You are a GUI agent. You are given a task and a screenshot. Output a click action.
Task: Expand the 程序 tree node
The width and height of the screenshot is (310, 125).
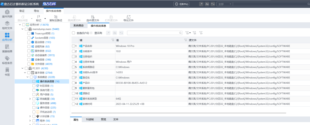coord(30,120)
